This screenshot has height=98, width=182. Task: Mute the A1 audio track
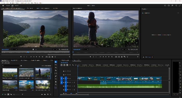pos(70,82)
